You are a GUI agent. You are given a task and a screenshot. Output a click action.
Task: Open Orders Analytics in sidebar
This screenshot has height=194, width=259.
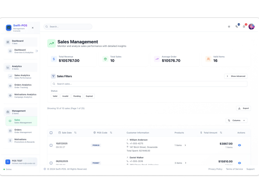[21, 86]
